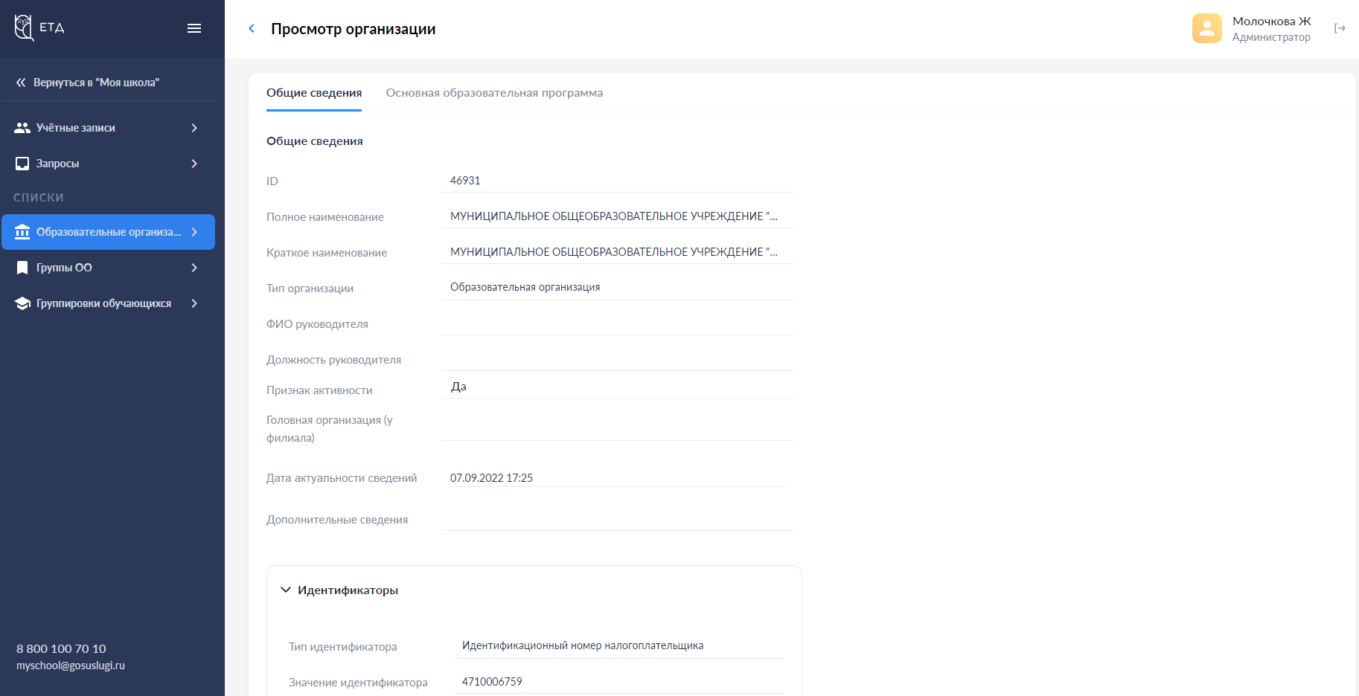Click the user avatar icon
Image resolution: width=1359 pixels, height=696 pixels.
tap(1206, 28)
